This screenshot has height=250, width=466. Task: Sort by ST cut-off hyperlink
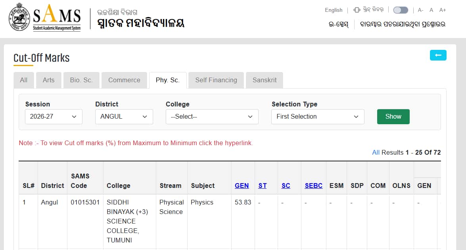coord(263,186)
